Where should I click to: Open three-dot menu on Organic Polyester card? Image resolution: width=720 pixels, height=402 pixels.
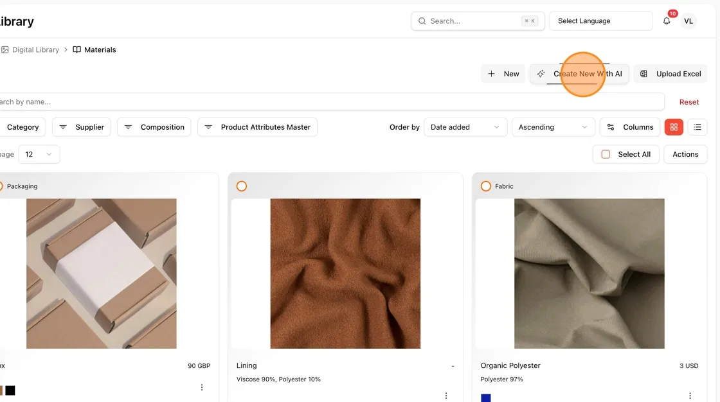[690, 396]
